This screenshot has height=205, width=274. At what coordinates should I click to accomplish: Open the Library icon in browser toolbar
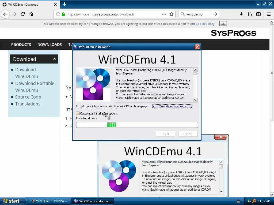250,14
